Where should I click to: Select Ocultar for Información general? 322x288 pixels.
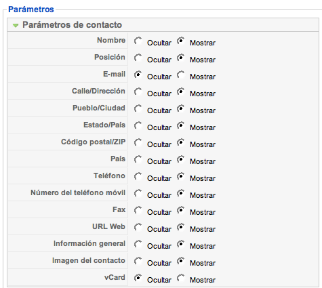[x=138, y=244]
